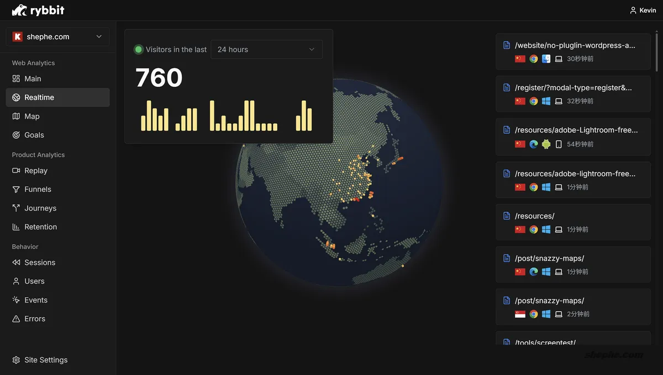Open the Main dashboard icon
This screenshot has height=375, width=663.
[16, 79]
